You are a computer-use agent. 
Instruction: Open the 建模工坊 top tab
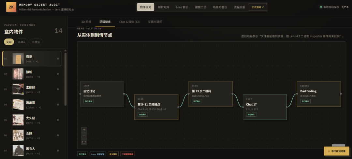[x=200, y=7]
